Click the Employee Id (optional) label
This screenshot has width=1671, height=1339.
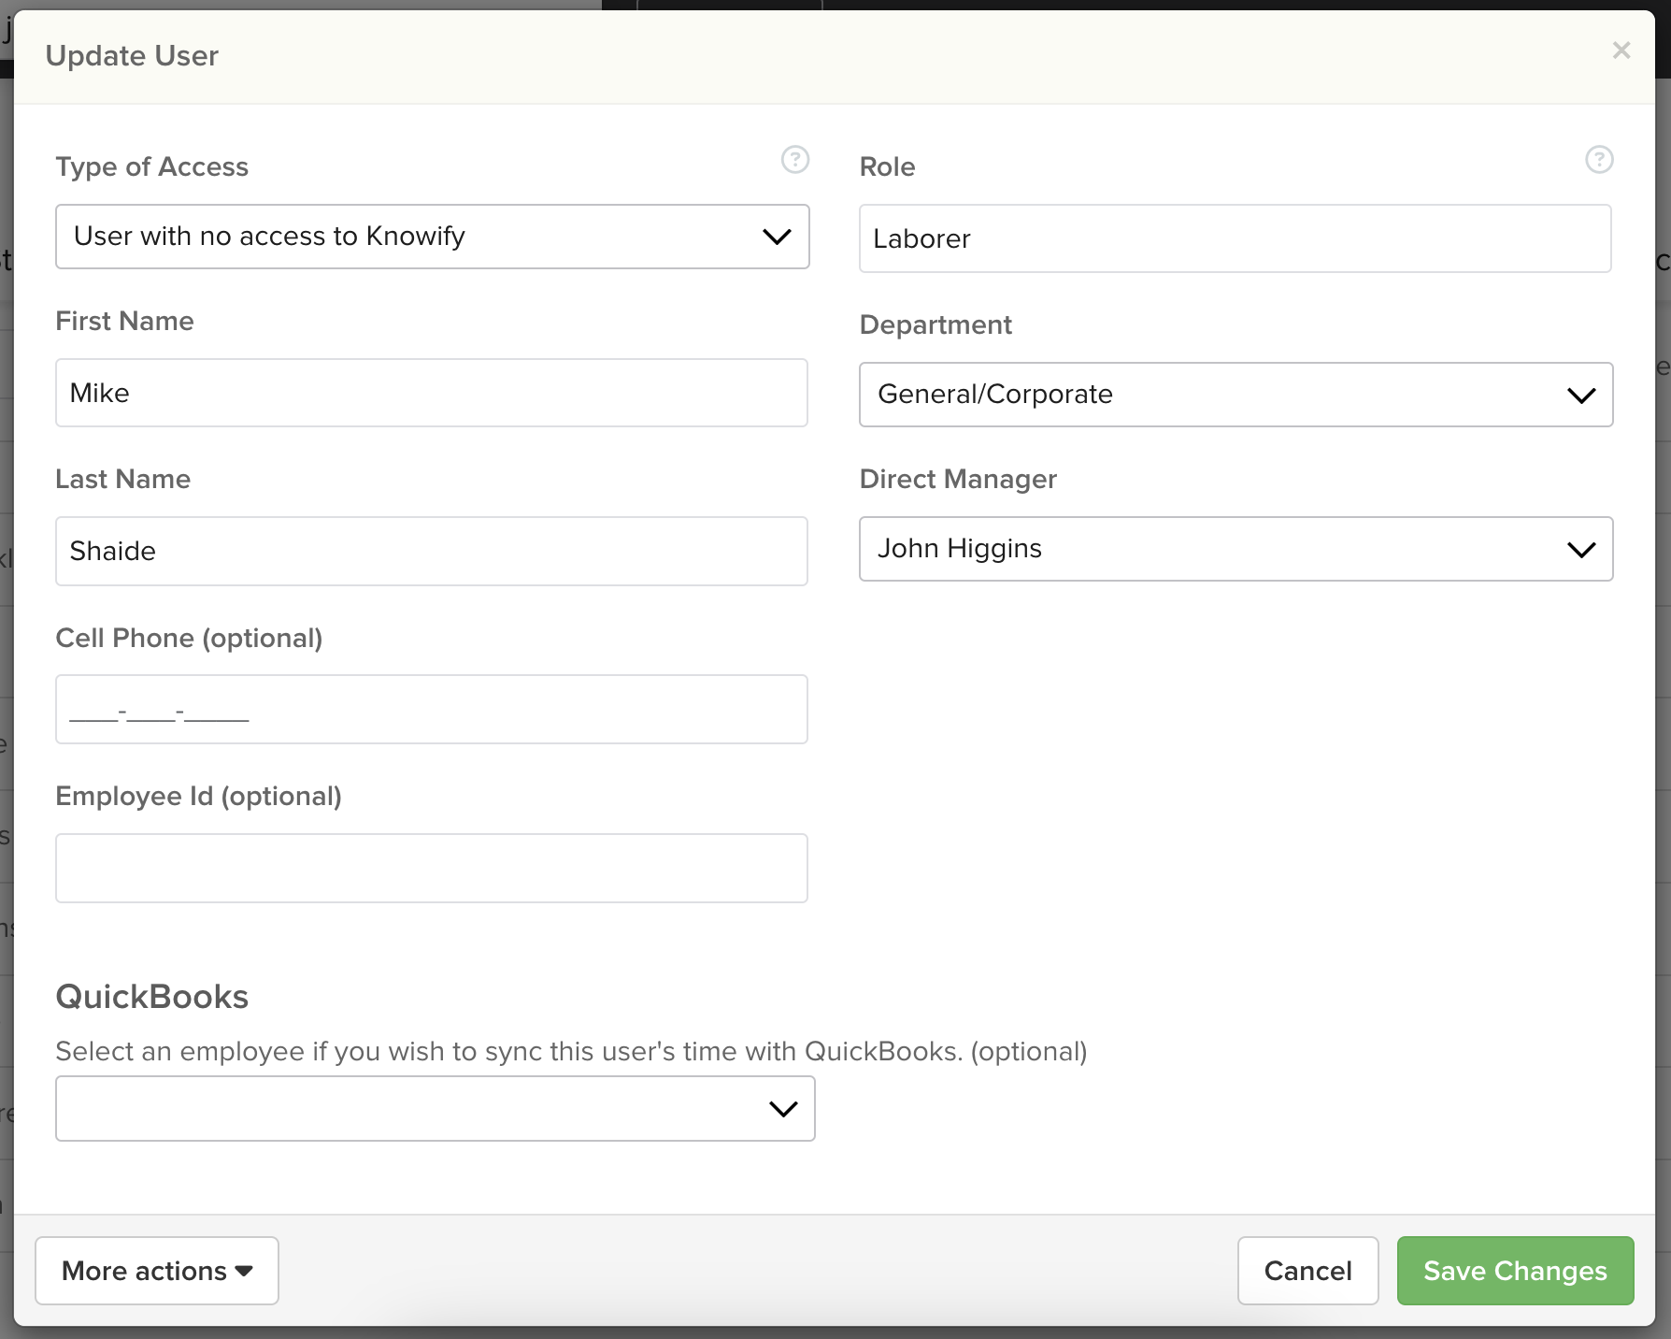coord(198,796)
